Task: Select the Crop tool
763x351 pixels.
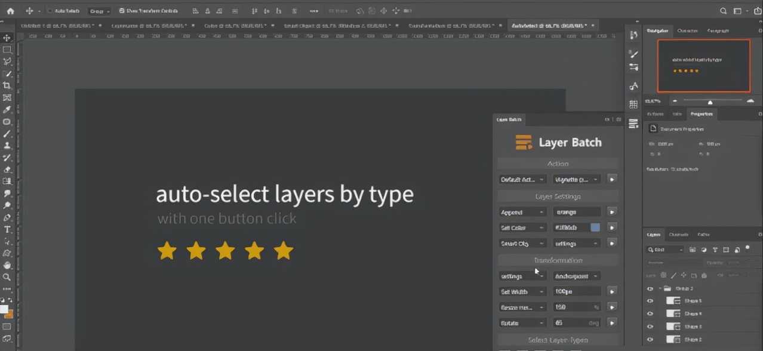Action: pos(7,86)
